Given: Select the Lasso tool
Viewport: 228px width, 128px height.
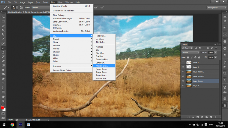Looking at the screenshot, I should 3,26.
